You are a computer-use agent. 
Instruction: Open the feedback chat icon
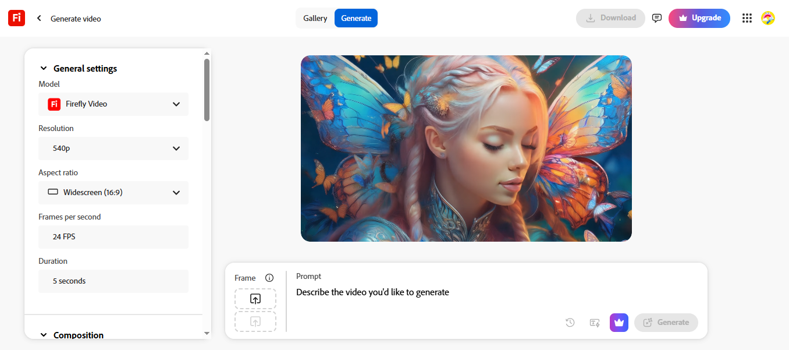657,18
